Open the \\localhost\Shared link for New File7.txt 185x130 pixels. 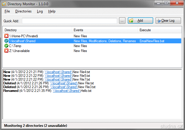tap(59, 79)
